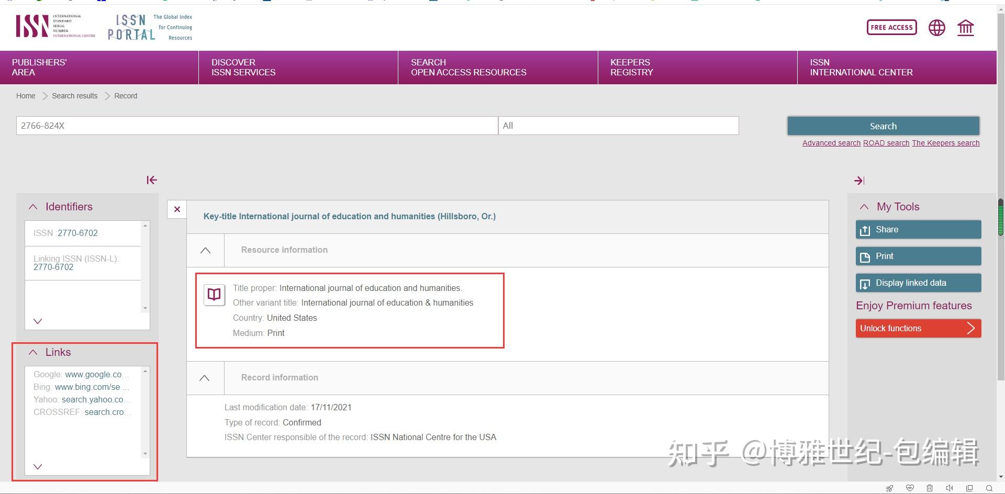The image size is (1005, 494).
Task: Click Medium: Print text
Action: click(259, 333)
